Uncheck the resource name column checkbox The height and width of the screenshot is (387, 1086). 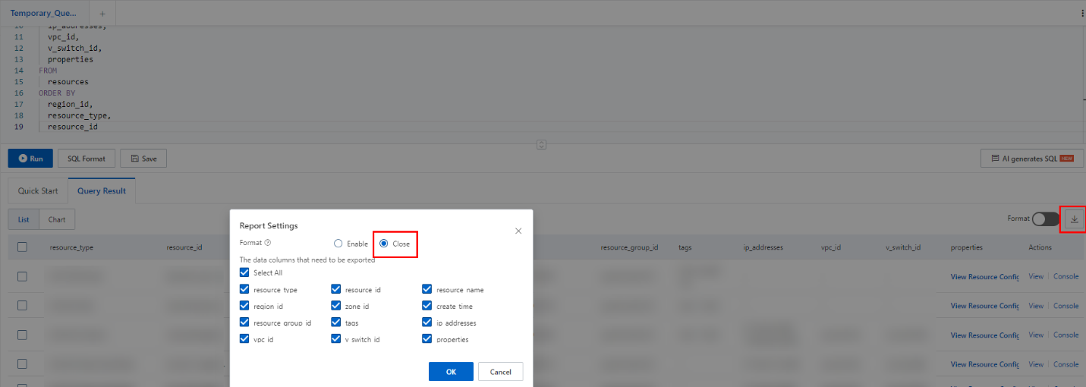[x=427, y=289]
